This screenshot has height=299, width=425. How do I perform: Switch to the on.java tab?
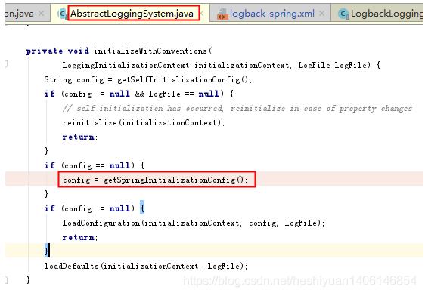tap(20, 14)
